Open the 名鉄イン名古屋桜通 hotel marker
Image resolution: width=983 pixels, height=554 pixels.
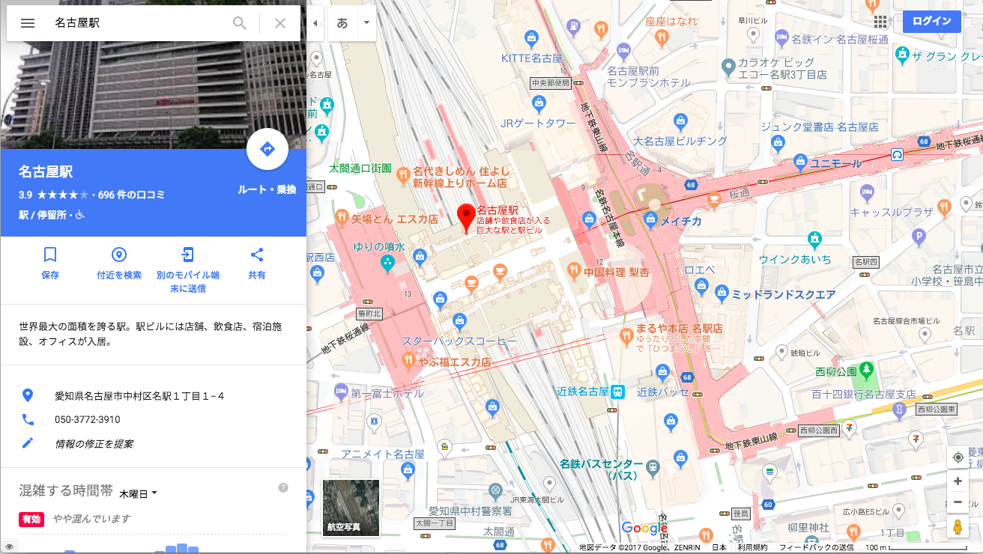click(781, 37)
